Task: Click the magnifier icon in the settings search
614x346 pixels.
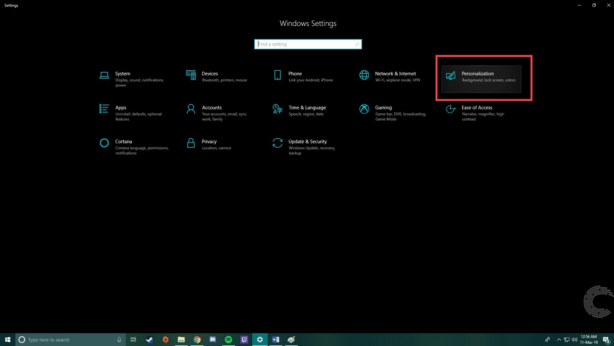Action: click(x=357, y=44)
